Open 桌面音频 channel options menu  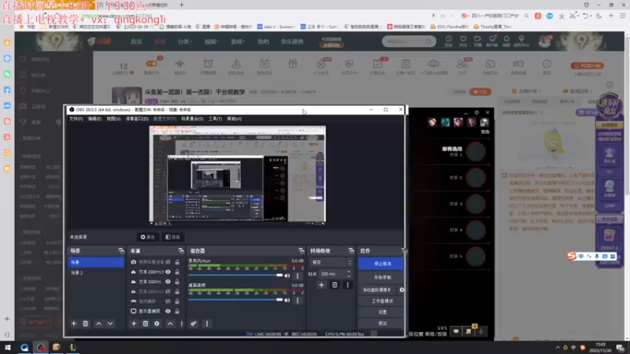[298, 301]
